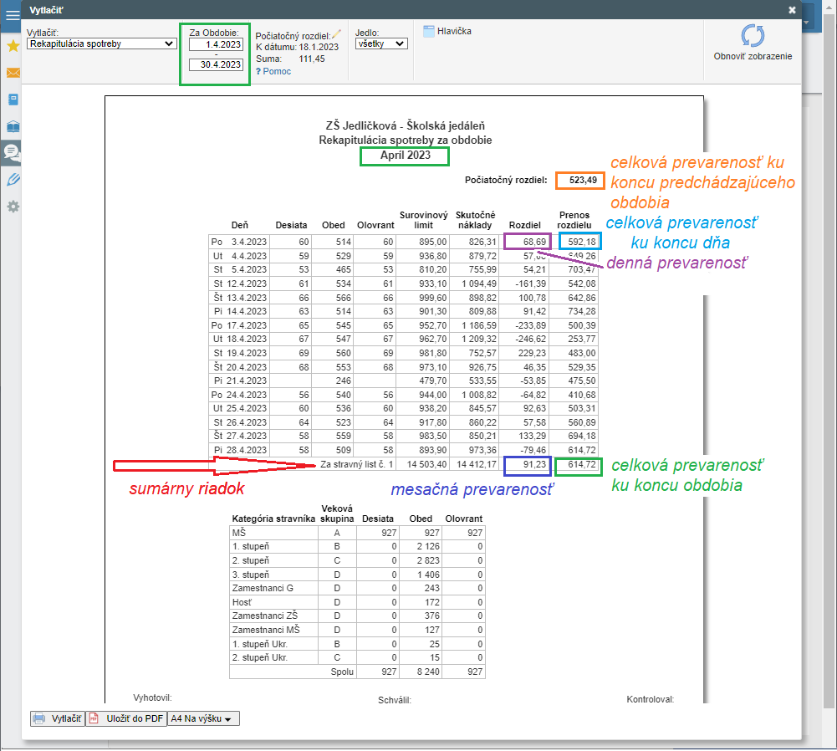Image resolution: width=837 pixels, height=751 pixels.
Task: Click the start date field 1.4.2023
Action: (217, 45)
